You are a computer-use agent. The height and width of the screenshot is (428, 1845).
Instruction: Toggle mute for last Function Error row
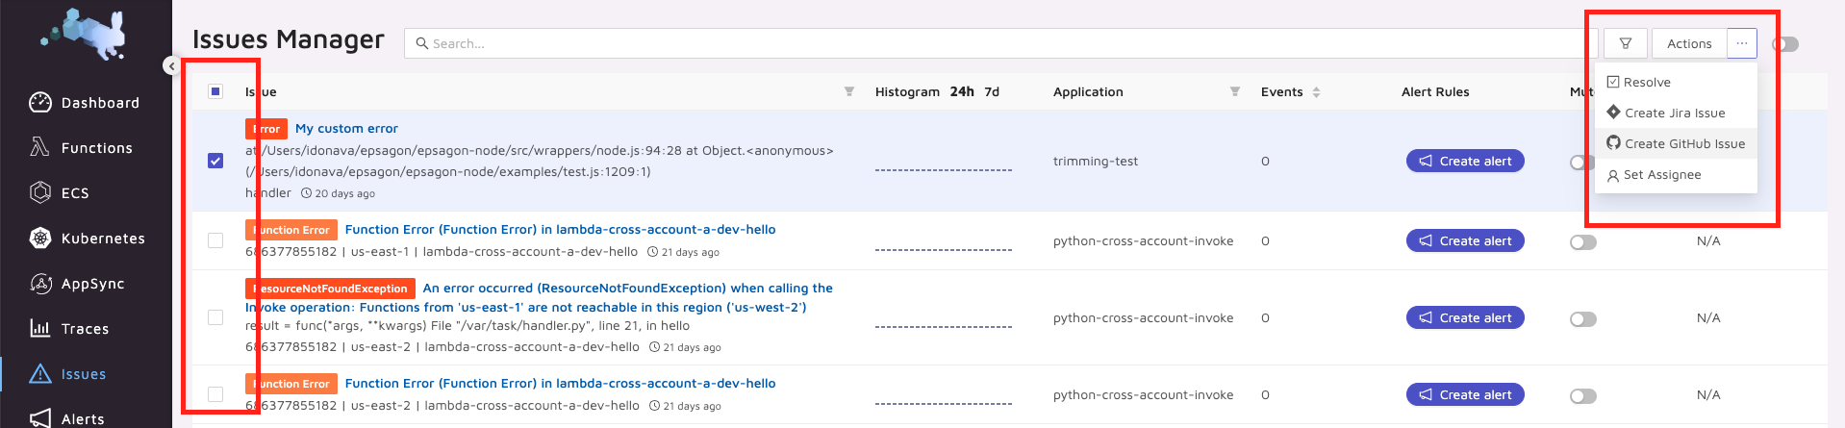pos(1583,396)
